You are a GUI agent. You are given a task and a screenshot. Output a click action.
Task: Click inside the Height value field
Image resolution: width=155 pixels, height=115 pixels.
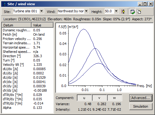tap(109, 11)
